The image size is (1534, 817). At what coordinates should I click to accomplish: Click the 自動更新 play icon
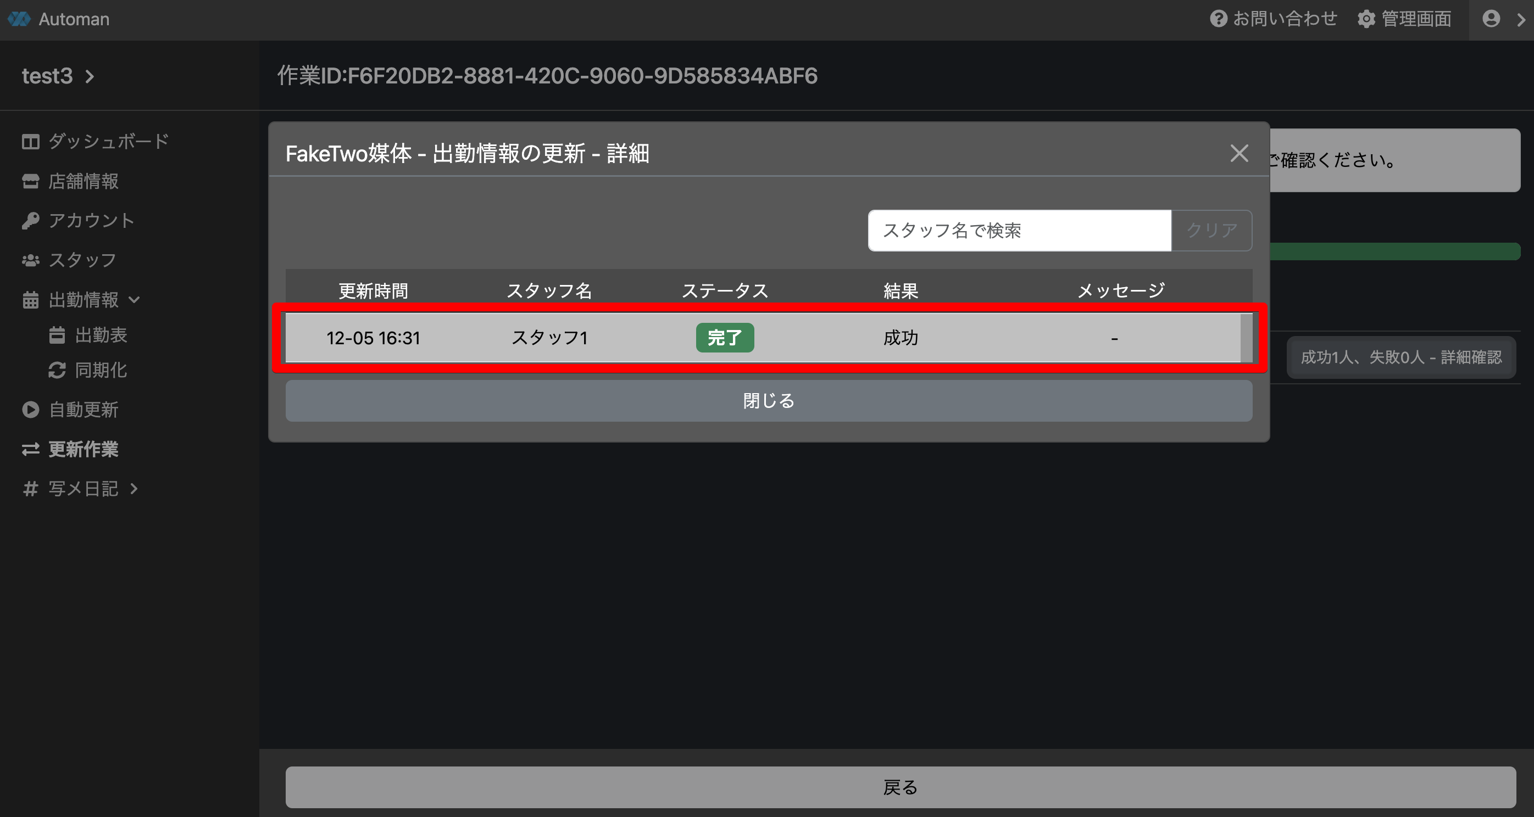(30, 410)
